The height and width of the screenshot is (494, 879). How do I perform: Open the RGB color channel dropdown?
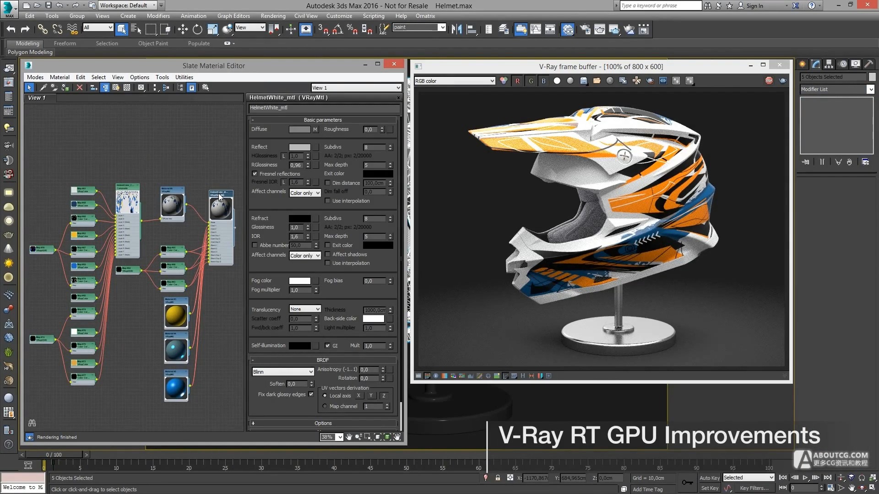pyautogui.click(x=455, y=81)
